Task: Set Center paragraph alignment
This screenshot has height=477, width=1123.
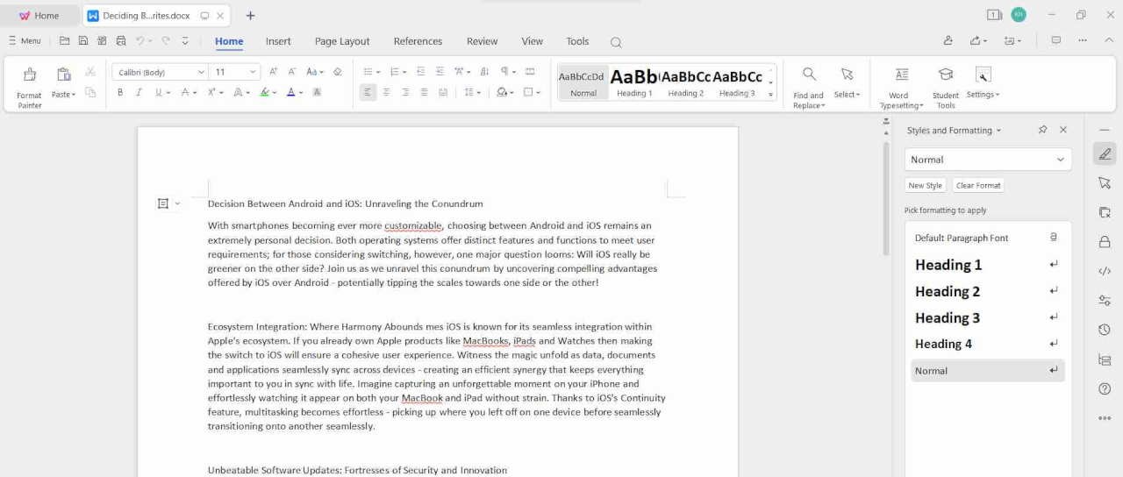Action: pyautogui.click(x=387, y=92)
